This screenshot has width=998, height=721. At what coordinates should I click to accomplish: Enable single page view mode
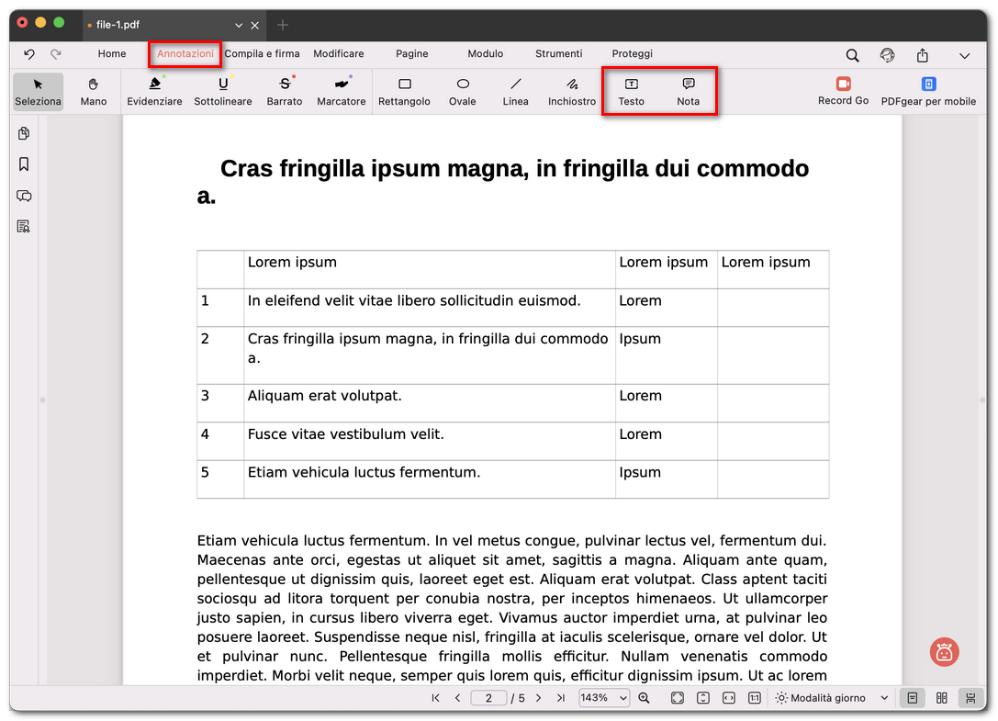[912, 698]
